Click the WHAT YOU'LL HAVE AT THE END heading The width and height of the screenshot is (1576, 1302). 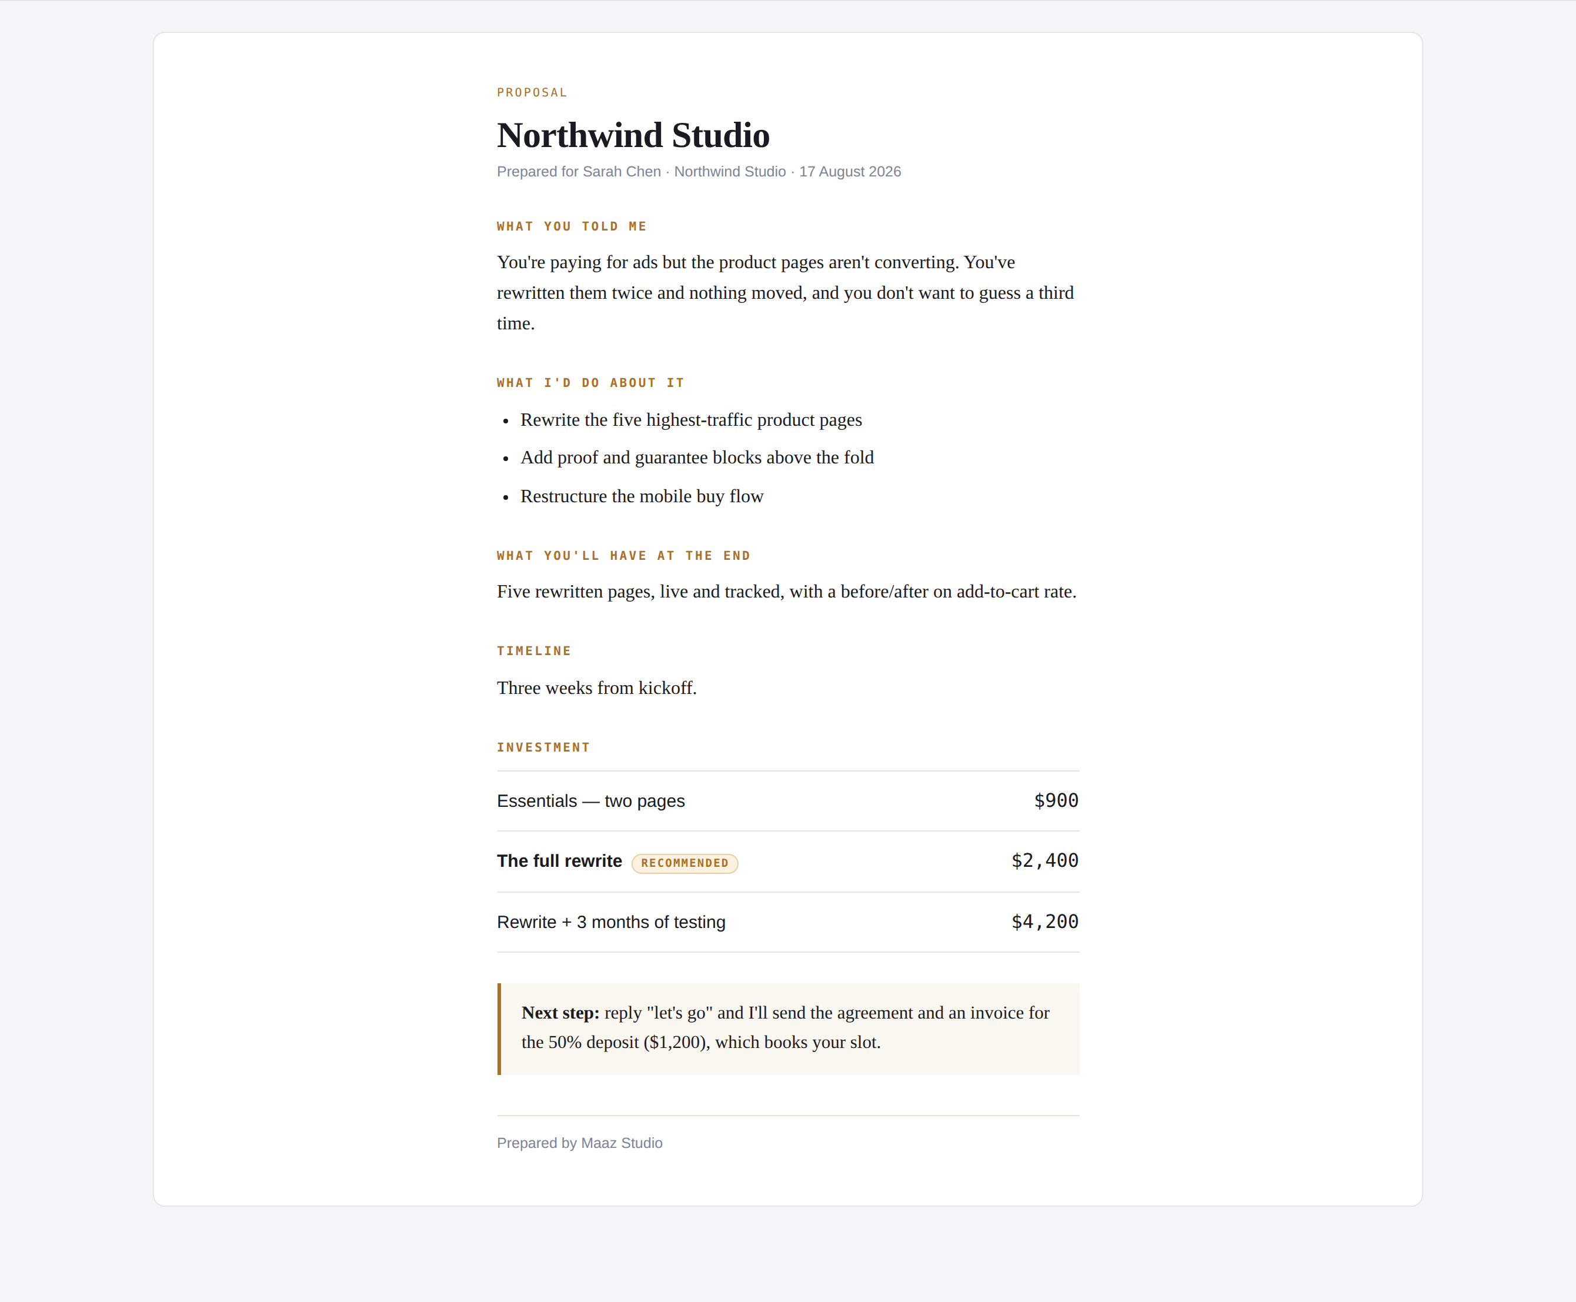[623, 556]
